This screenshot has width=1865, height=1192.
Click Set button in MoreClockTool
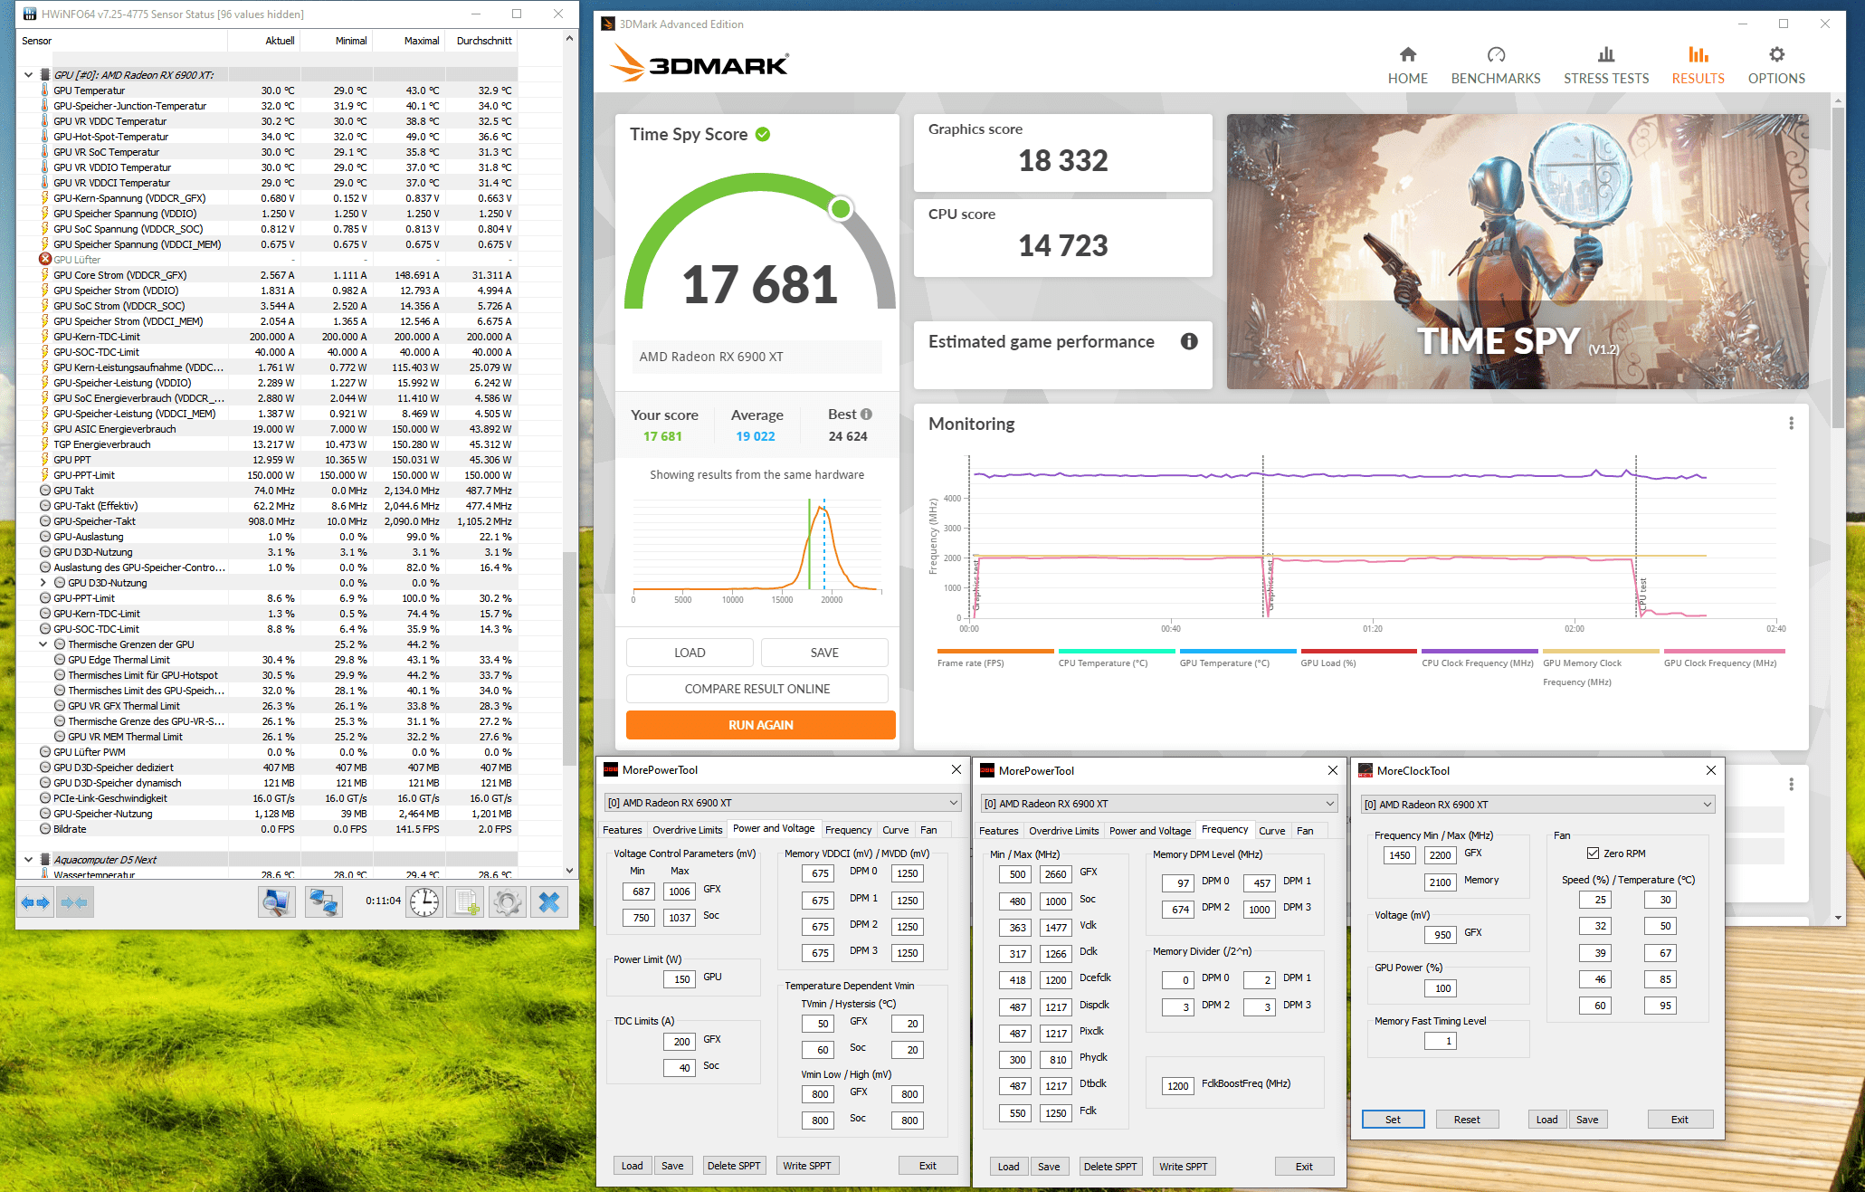(x=1394, y=1120)
